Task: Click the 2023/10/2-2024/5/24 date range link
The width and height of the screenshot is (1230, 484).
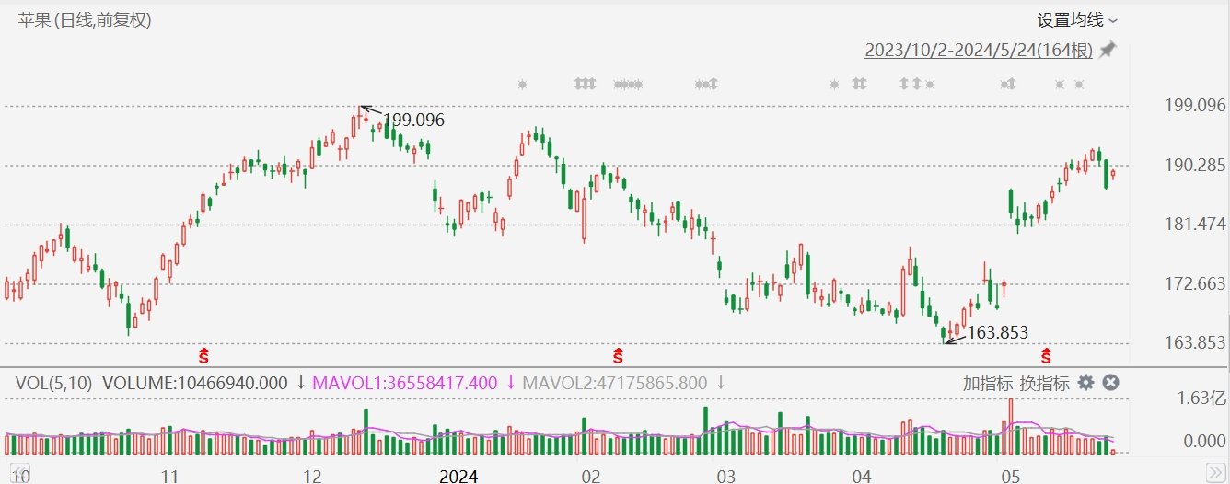Action: click(978, 51)
